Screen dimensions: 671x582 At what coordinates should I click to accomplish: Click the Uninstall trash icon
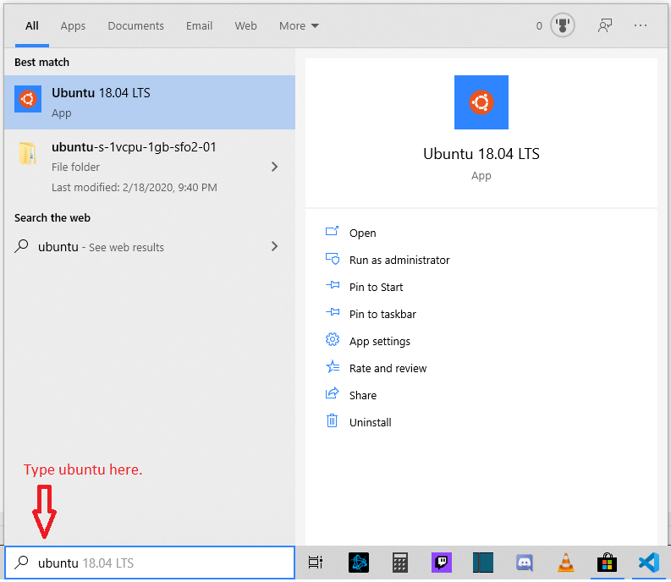tap(332, 420)
